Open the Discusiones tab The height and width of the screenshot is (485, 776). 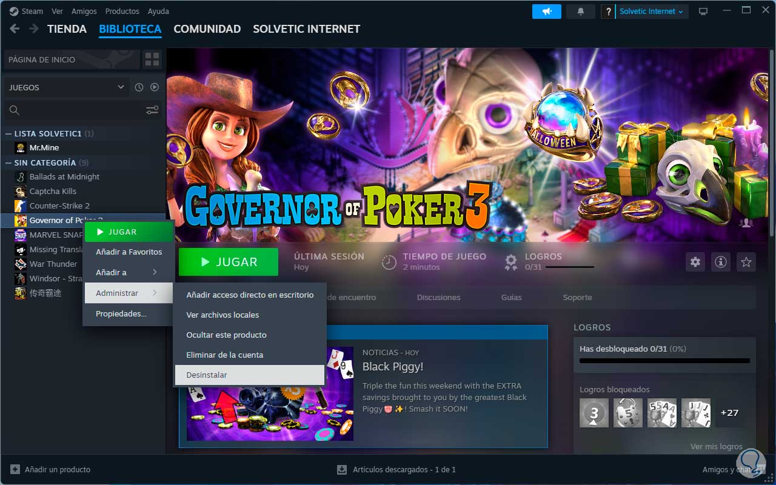point(438,297)
